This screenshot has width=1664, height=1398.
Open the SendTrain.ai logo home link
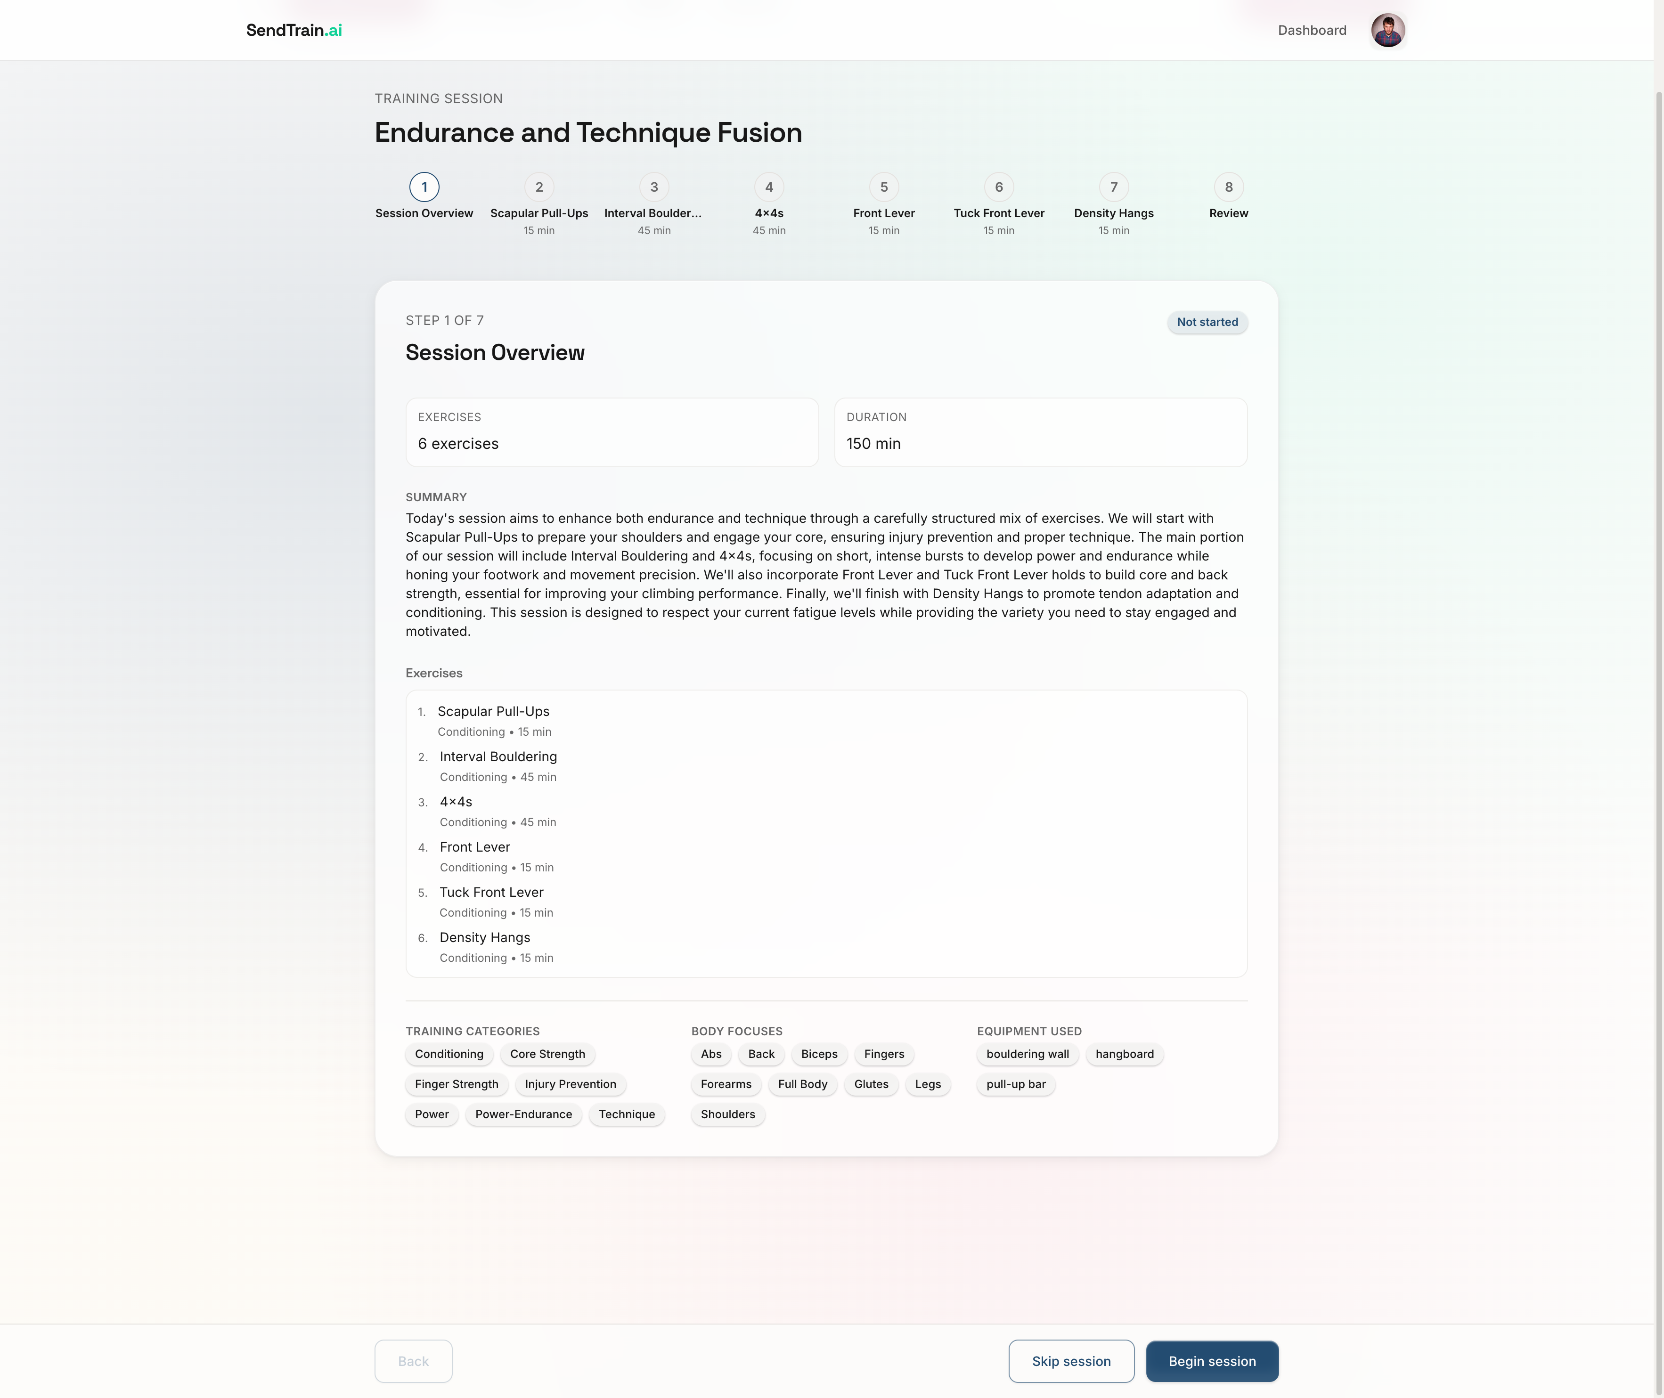[x=294, y=30]
